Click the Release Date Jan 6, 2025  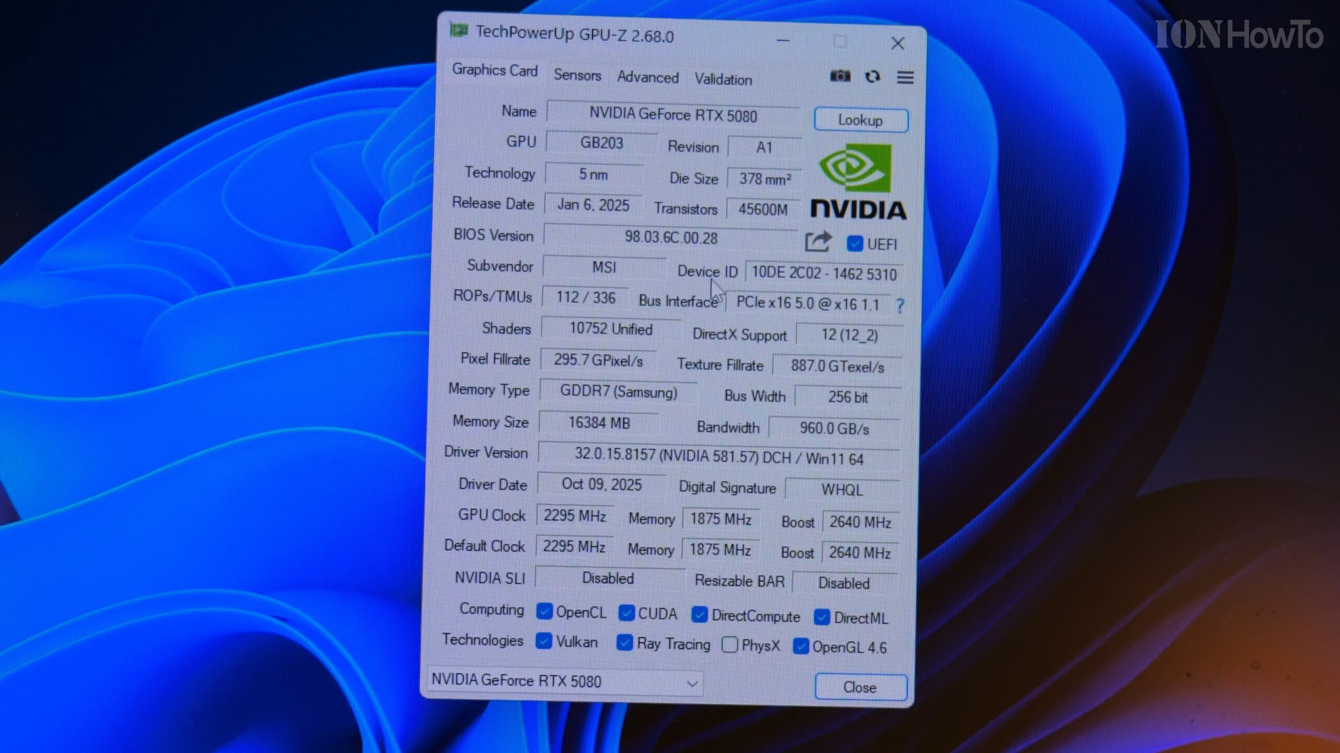[x=593, y=204]
